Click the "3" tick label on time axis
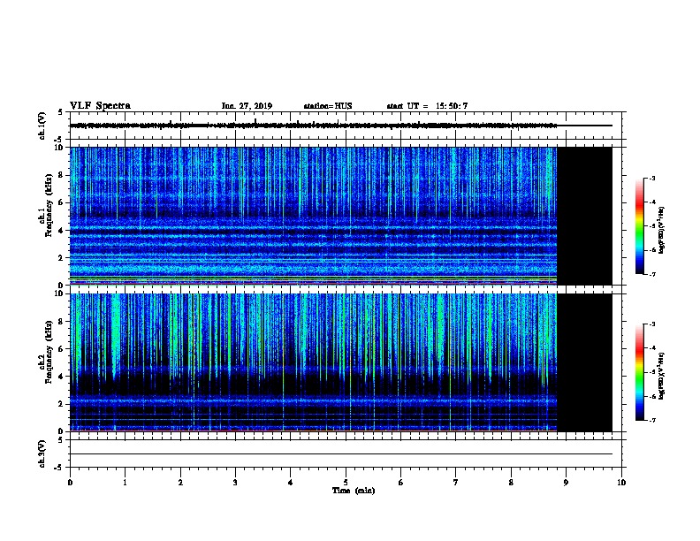The width and height of the screenshot is (700, 541). [235, 483]
